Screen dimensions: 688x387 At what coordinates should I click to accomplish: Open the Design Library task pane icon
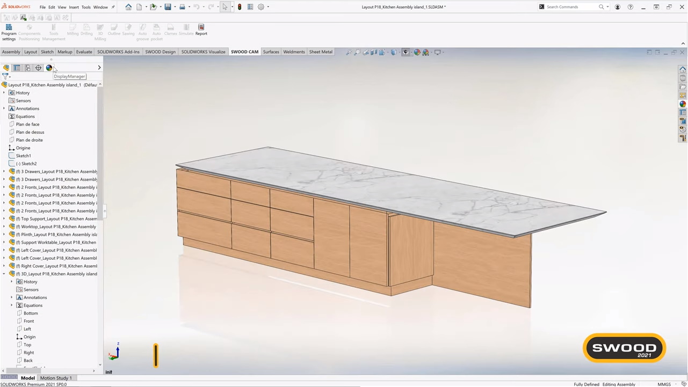(x=683, y=78)
